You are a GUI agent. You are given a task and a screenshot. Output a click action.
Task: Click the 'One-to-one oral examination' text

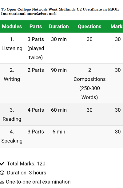(x=38, y=182)
